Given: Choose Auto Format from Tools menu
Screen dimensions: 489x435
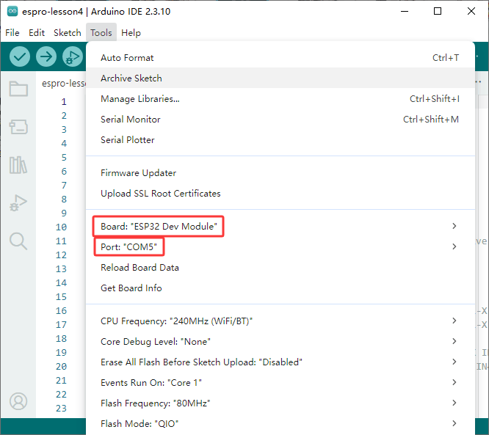Looking at the screenshot, I should [x=280, y=58].
